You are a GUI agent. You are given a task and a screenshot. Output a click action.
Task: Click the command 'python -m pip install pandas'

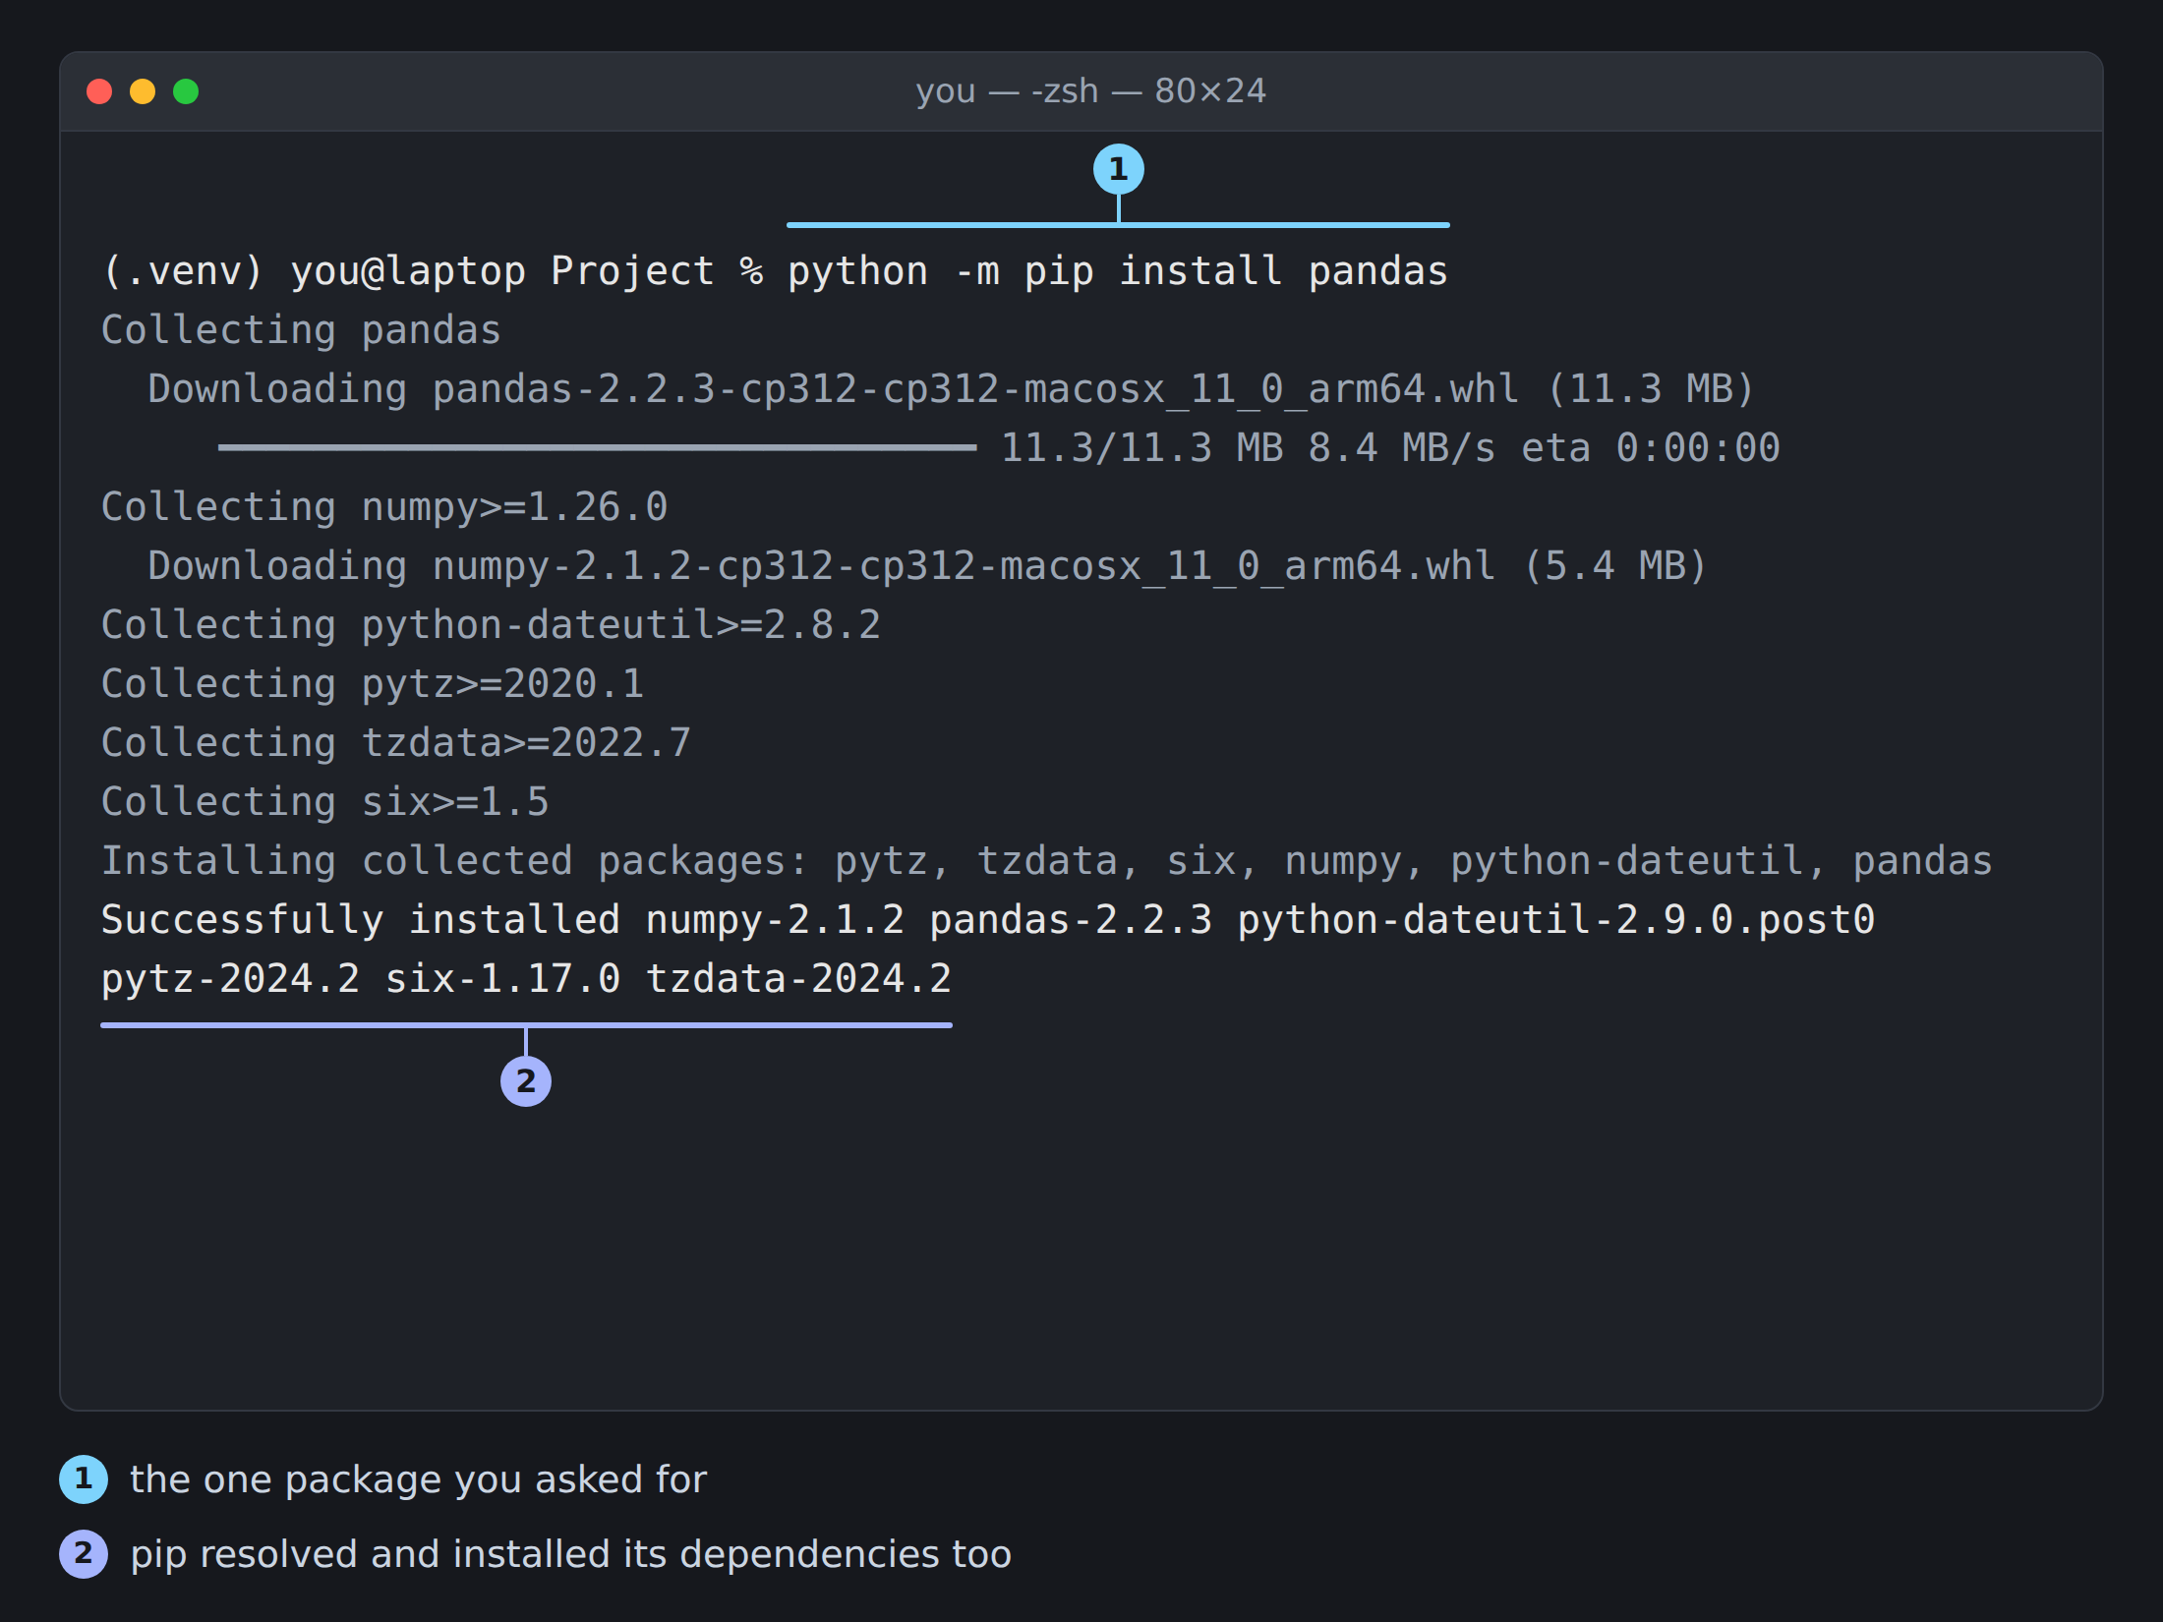click(1118, 271)
